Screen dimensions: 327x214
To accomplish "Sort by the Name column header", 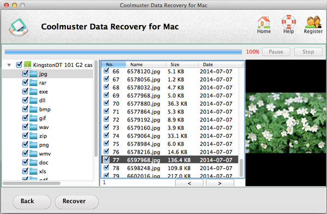I will [x=146, y=64].
